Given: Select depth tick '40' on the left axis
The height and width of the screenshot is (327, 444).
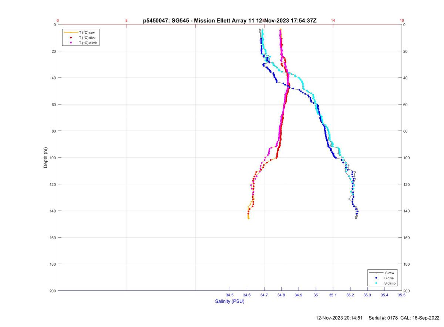Looking at the screenshot, I should [x=54, y=78].
